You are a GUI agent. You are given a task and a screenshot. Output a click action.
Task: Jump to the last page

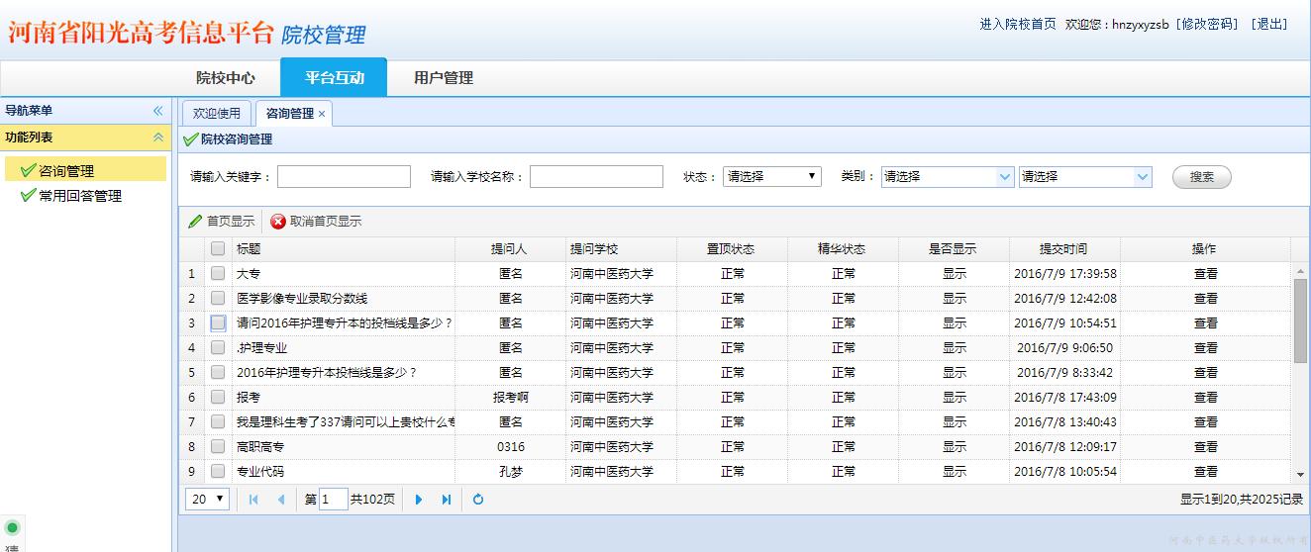point(447,500)
